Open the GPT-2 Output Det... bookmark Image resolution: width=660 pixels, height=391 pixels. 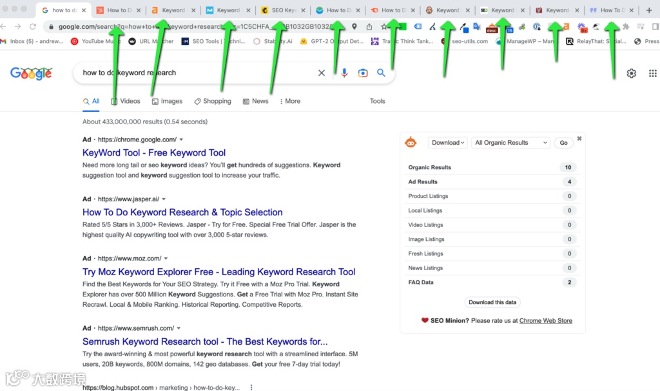[x=332, y=41]
